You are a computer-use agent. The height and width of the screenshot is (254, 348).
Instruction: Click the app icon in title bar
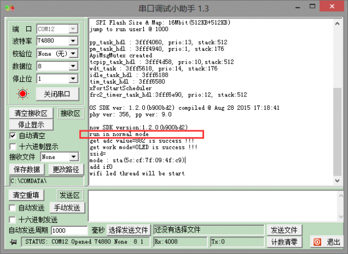[10, 8]
